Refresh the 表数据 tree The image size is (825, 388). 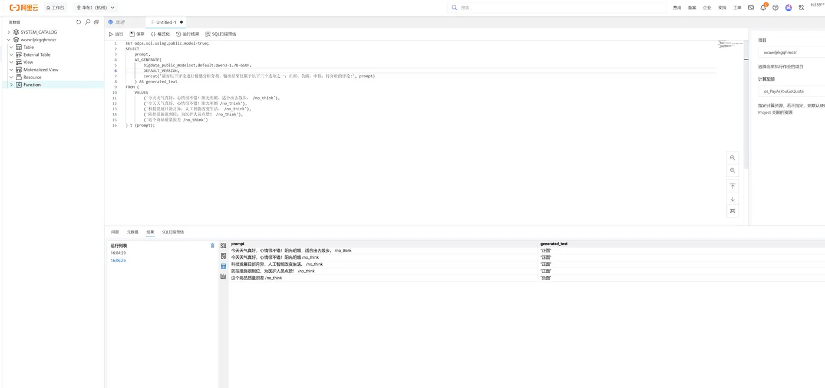[79, 22]
